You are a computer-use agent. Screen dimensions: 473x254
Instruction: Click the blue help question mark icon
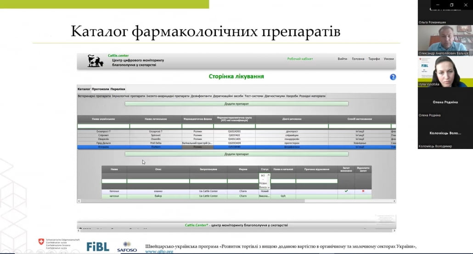[x=393, y=77]
